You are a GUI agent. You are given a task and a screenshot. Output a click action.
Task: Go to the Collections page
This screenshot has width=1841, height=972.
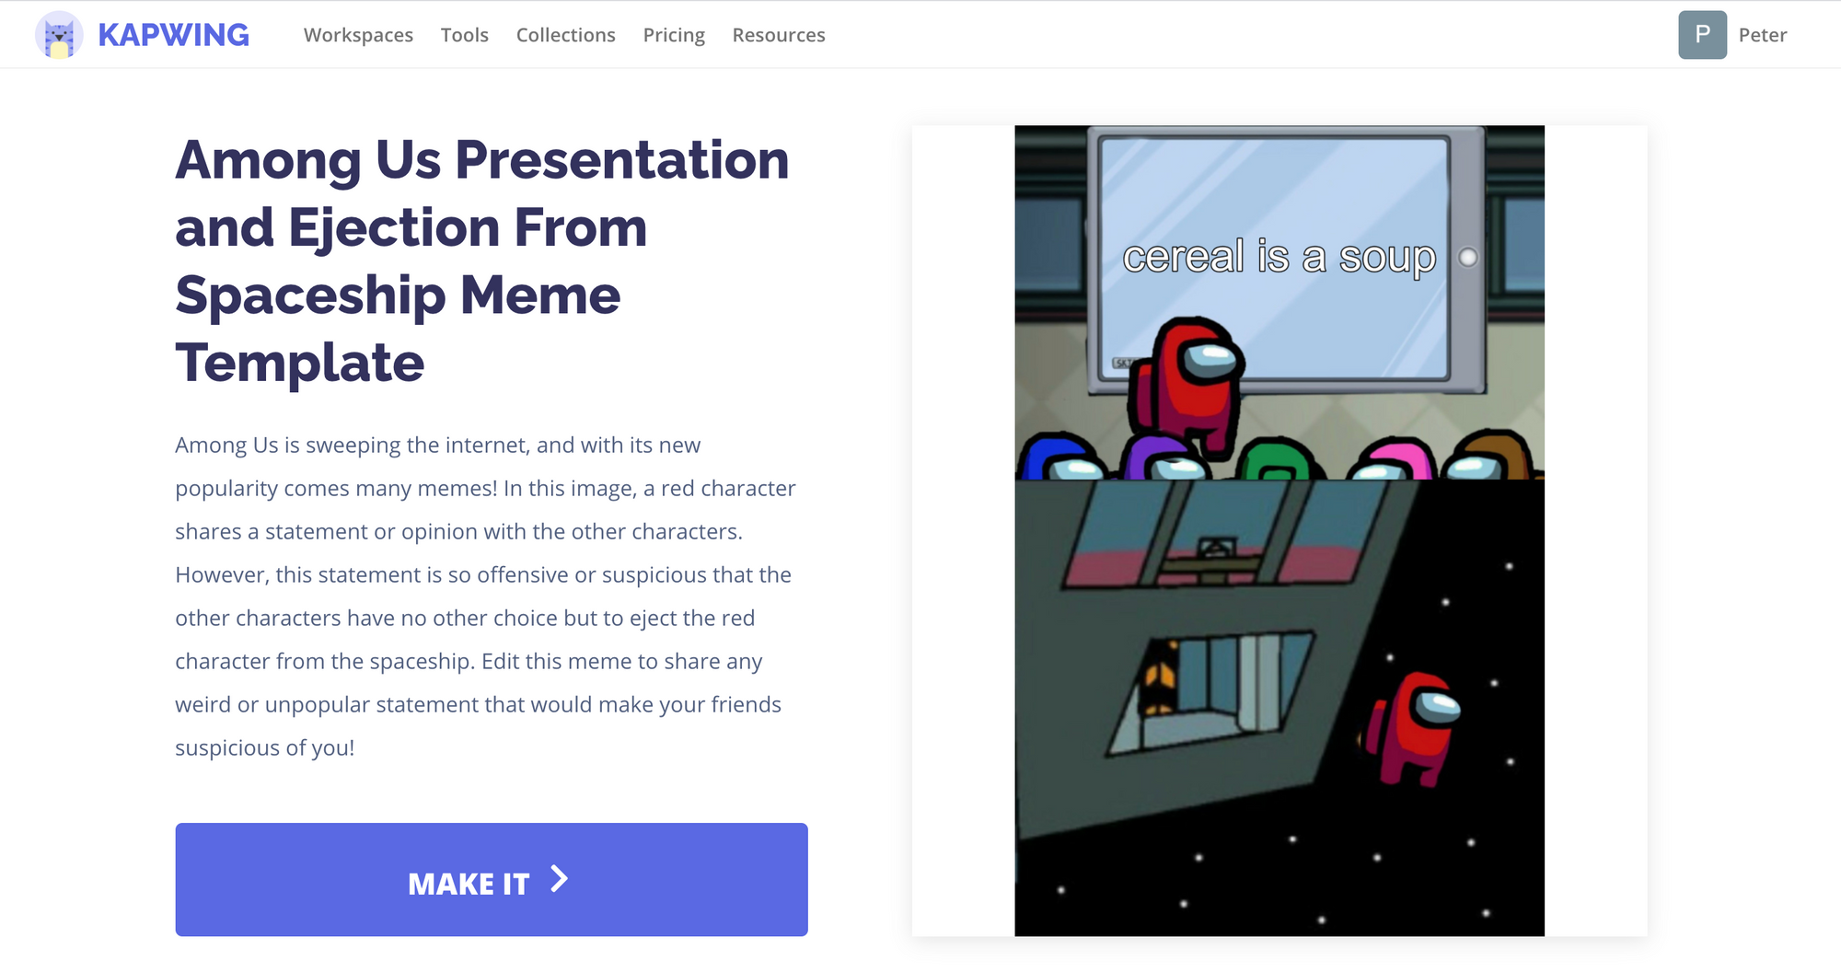pos(565,35)
